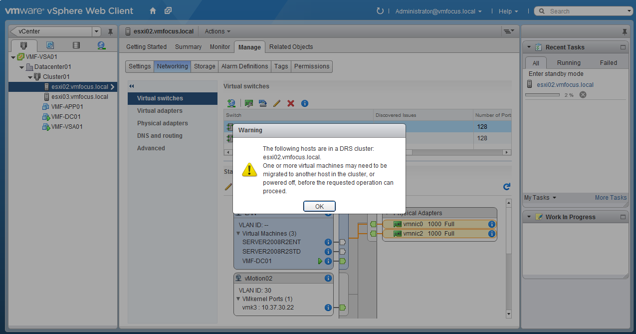Open the Storage inventory tab icon
636x334 pixels.
coord(76,45)
